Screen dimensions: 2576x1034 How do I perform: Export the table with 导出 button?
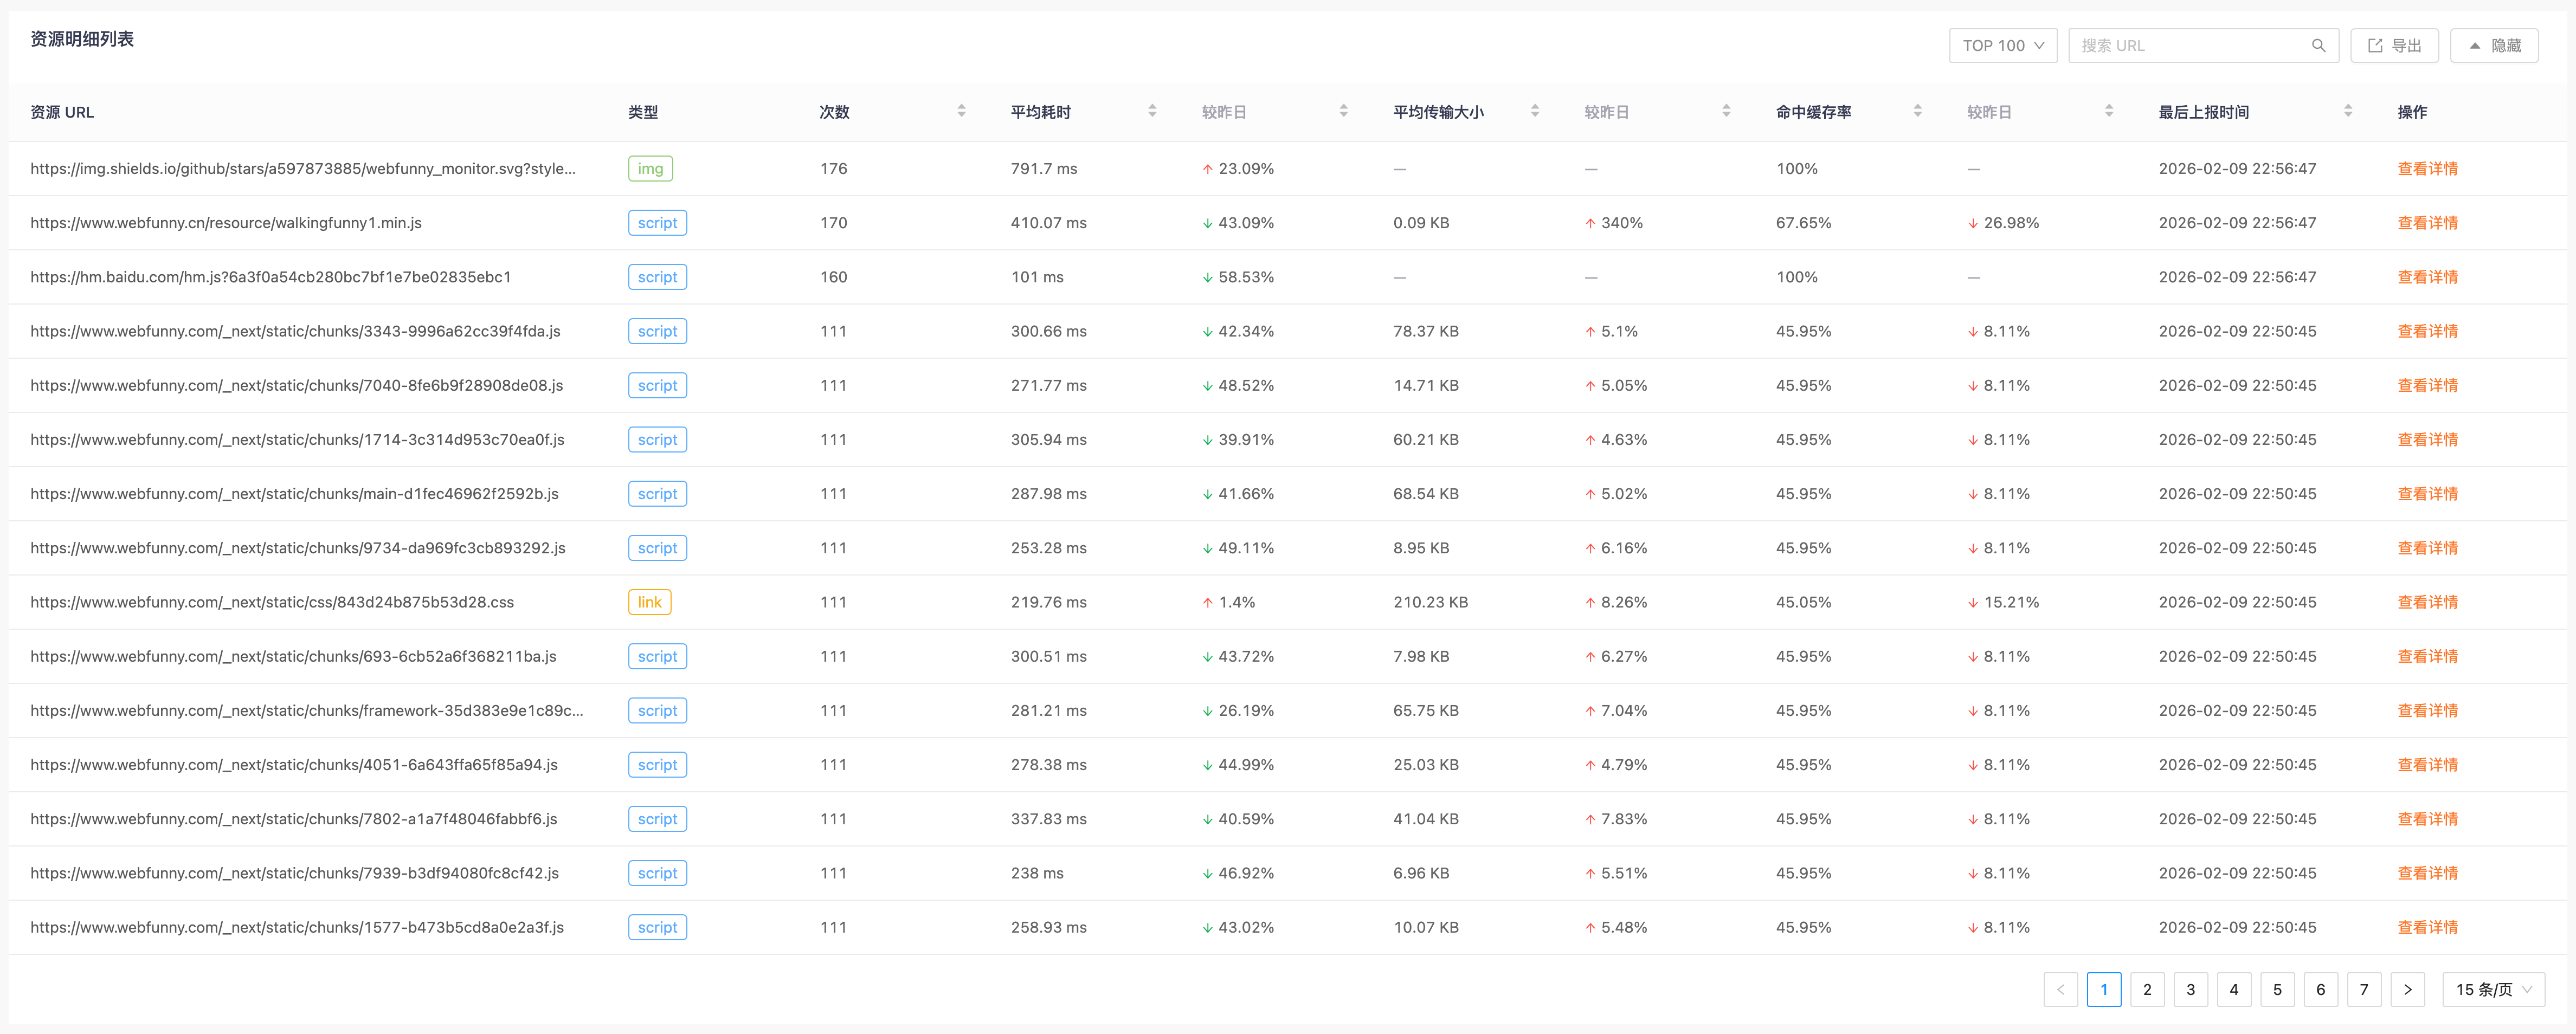2394,46
